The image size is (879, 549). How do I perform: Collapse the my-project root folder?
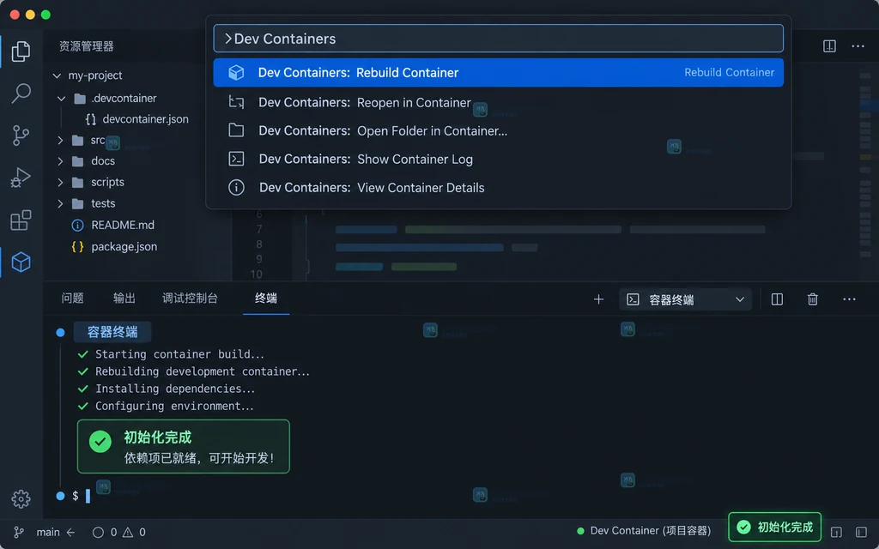click(x=57, y=75)
